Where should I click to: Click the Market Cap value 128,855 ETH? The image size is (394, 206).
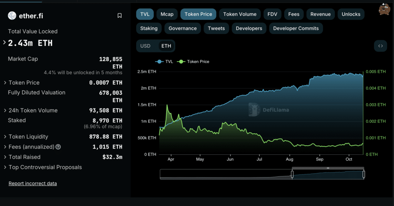(x=110, y=63)
